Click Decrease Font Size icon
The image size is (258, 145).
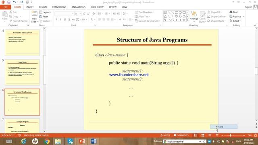pos(88,14)
